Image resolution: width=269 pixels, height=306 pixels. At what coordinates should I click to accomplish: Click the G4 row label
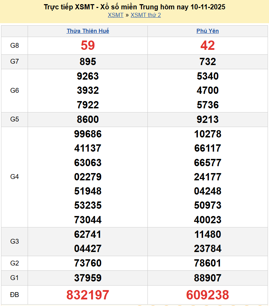pos(15,177)
